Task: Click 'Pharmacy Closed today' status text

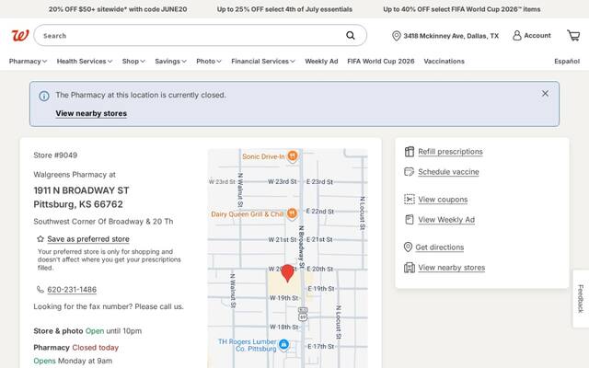Action: tap(75, 348)
